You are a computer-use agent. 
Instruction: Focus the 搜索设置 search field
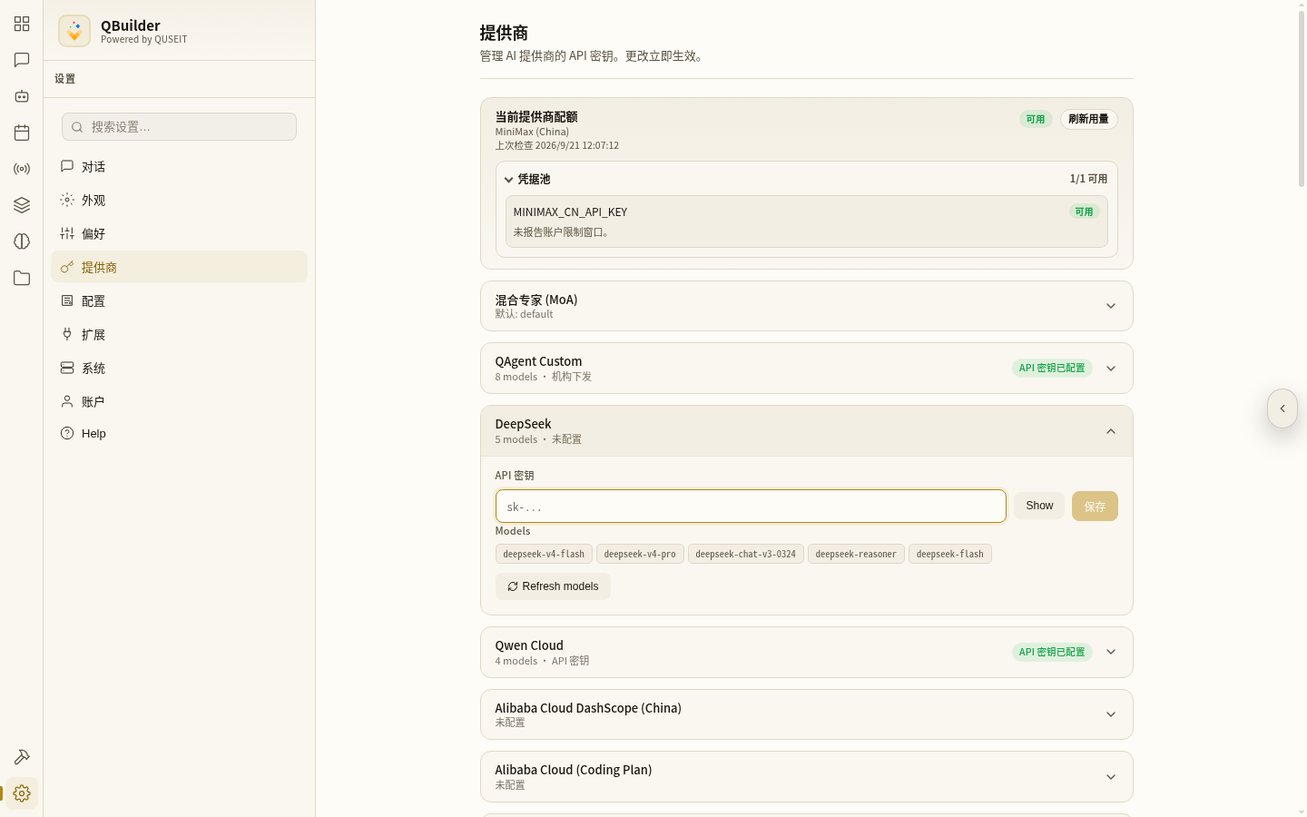(x=179, y=127)
